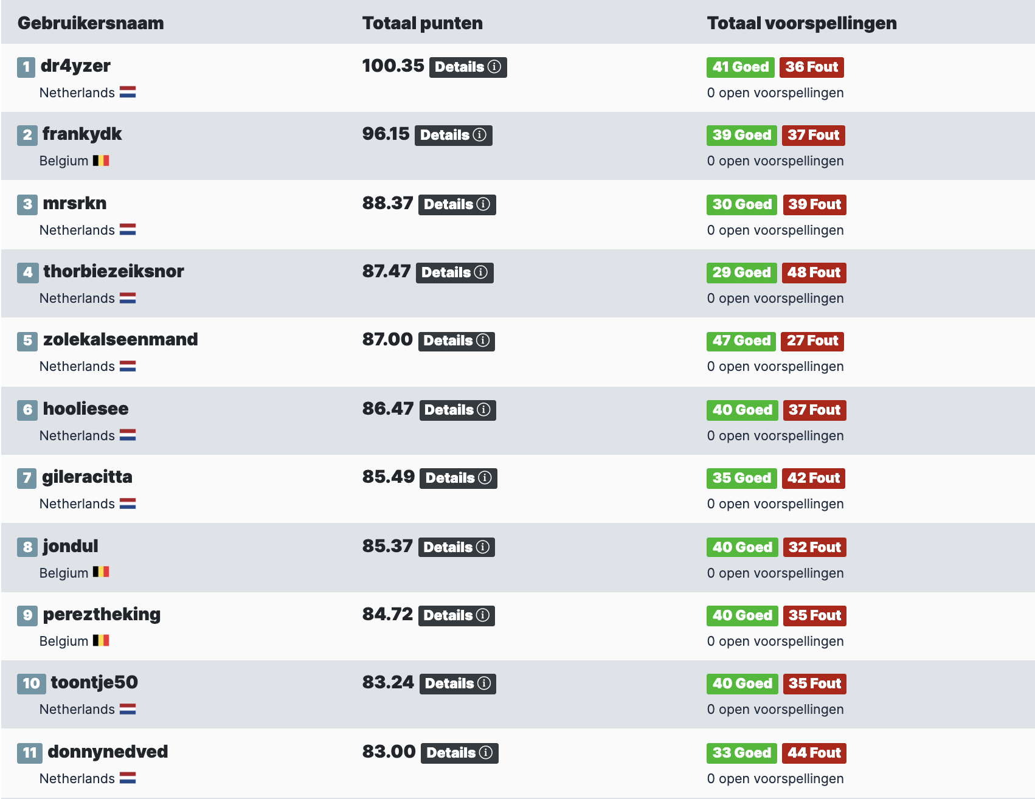
Task: Select the 48 Fout badge for thorbiezeiksnor
Action: [814, 272]
